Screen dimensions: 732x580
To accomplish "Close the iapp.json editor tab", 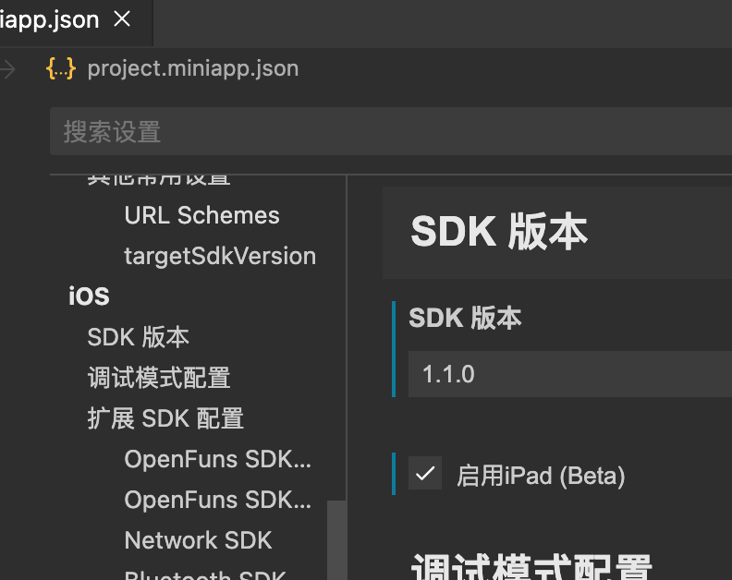I will tap(121, 20).
